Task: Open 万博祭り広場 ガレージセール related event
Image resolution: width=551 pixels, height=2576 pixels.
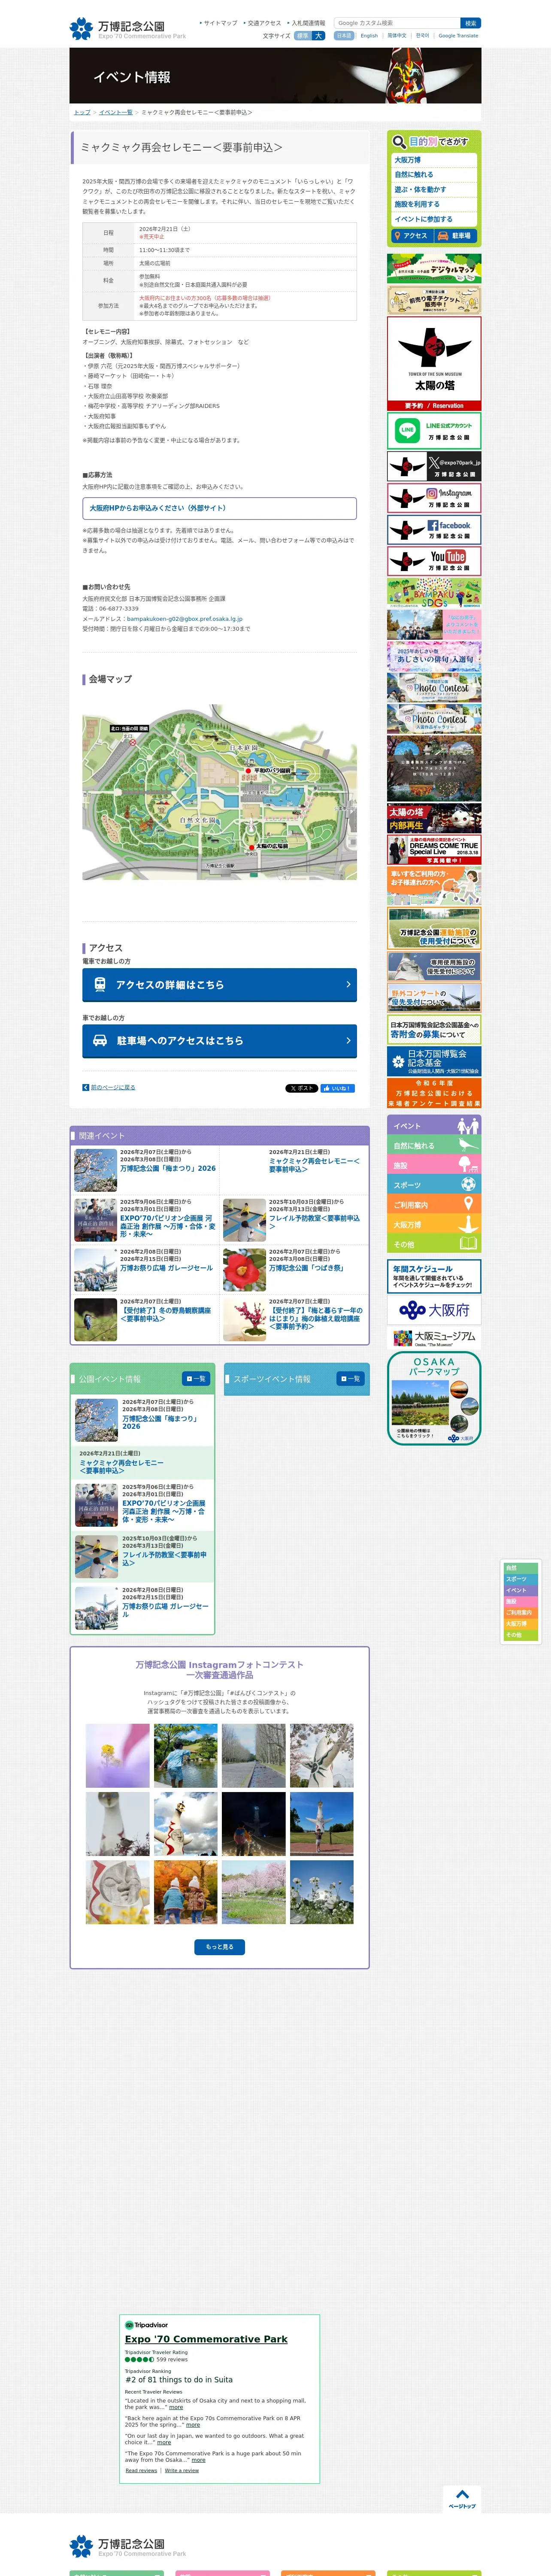Action: pyautogui.click(x=167, y=1268)
